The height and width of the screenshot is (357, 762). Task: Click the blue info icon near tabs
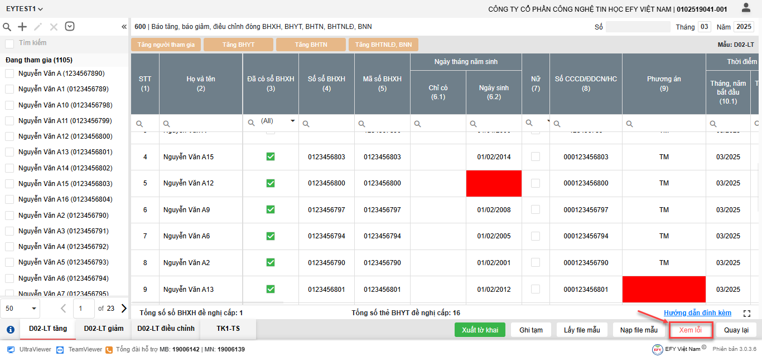tap(10, 329)
